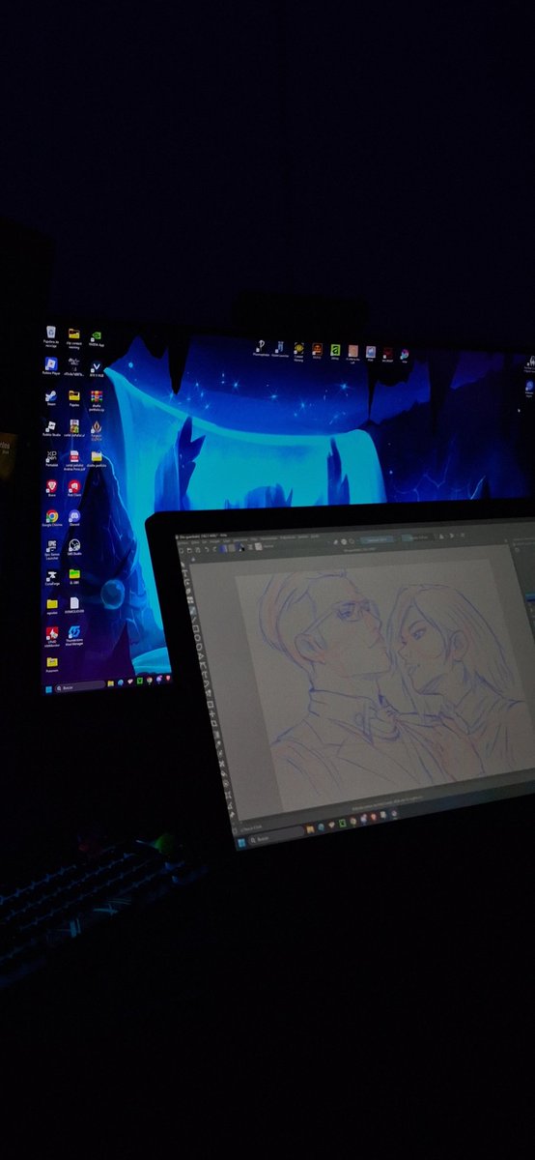This screenshot has width=535, height=1160.
Task: Select the Freehand Brush tool in Krita
Action: click(192, 610)
